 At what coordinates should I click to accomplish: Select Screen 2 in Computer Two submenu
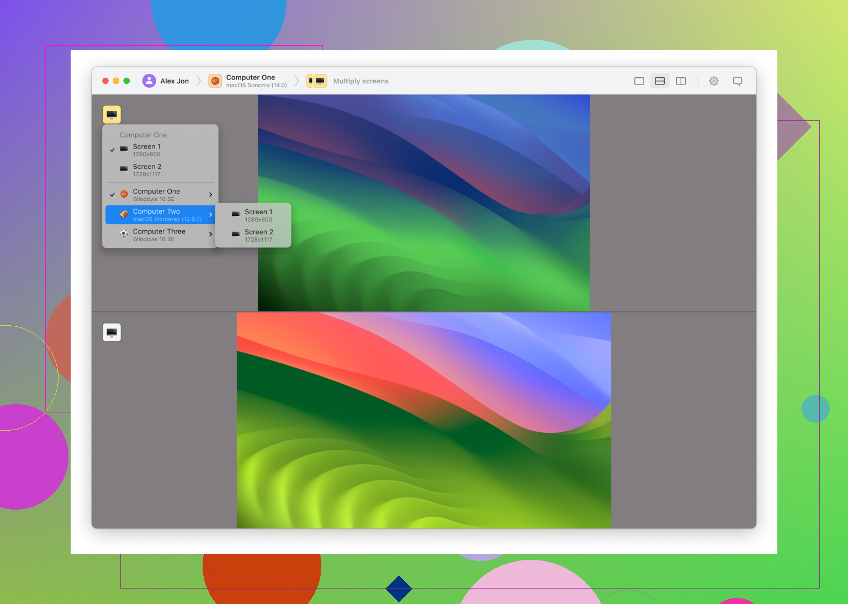pyautogui.click(x=253, y=236)
